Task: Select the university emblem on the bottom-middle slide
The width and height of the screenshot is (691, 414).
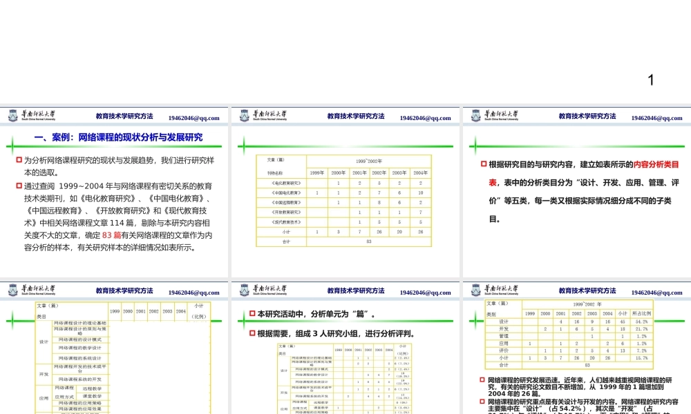Action: click(243, 290)
